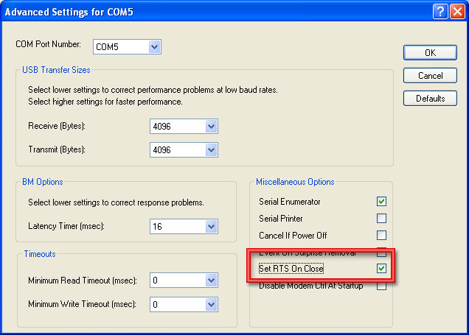Open the Minimum Write Timeout dropdown
Screen dimensions: 469x335
tap(211, 305)
